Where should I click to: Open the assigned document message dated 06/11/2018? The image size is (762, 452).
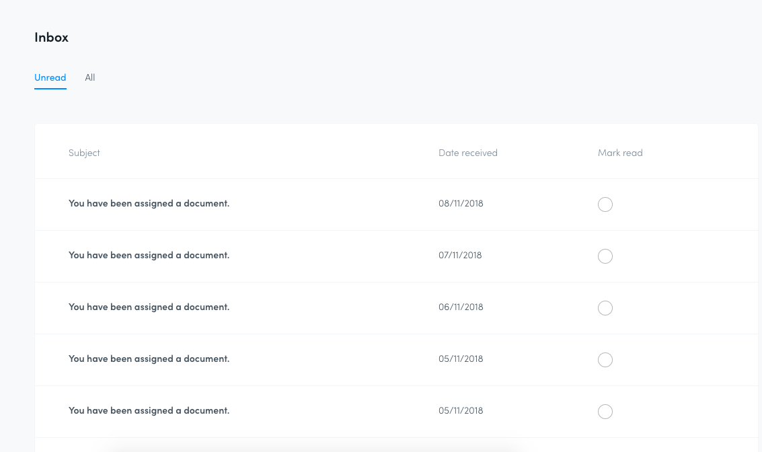(x=149, y=307)
